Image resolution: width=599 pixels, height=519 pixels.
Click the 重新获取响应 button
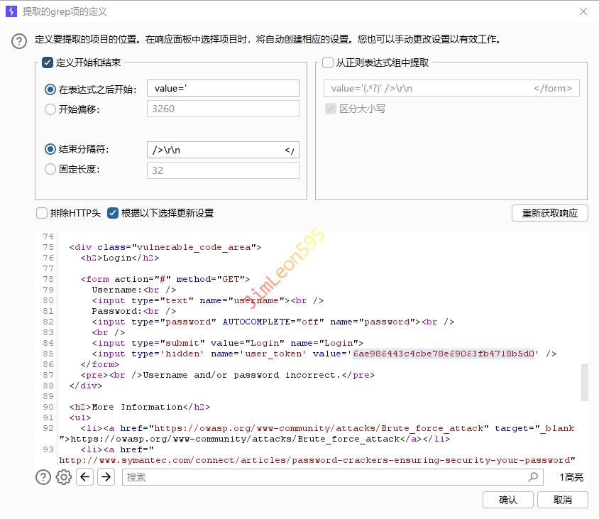coord(549,213)
